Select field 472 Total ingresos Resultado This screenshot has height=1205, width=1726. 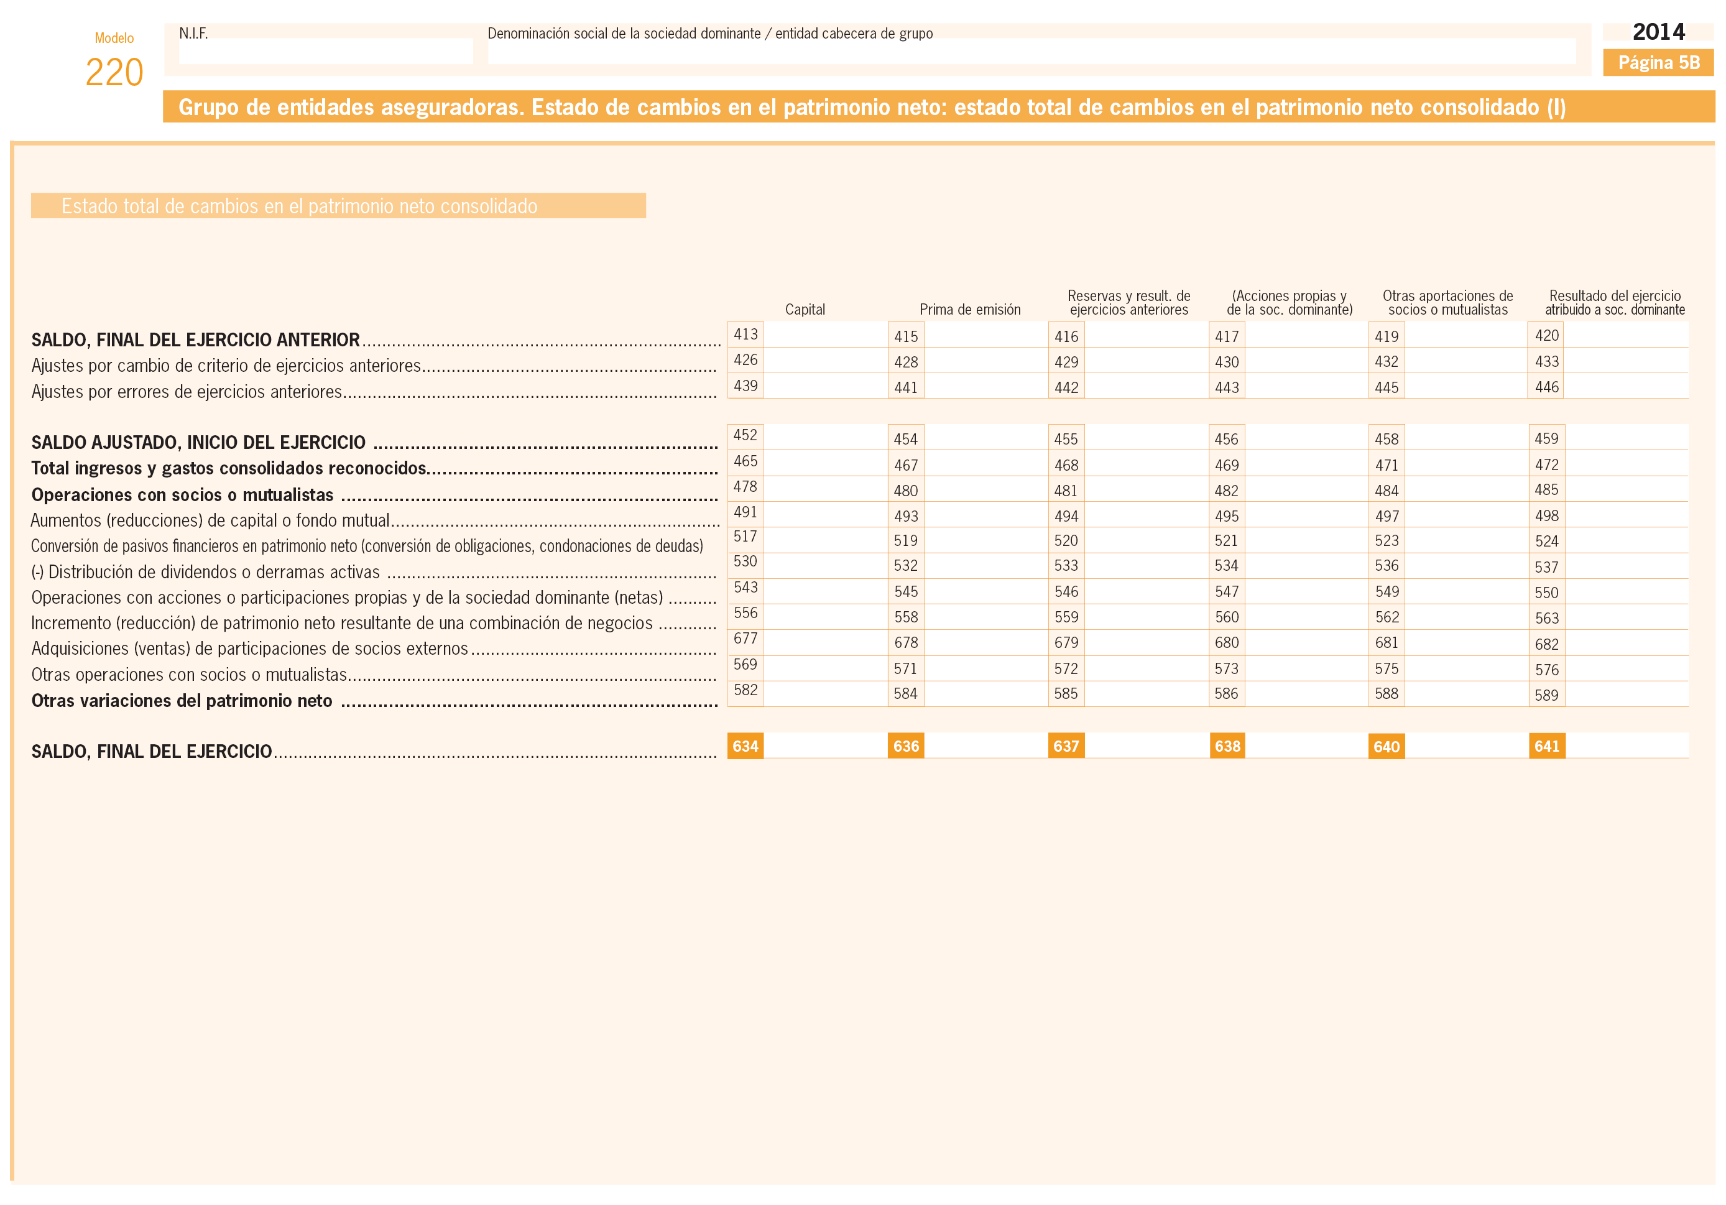tap(1627, 463)
